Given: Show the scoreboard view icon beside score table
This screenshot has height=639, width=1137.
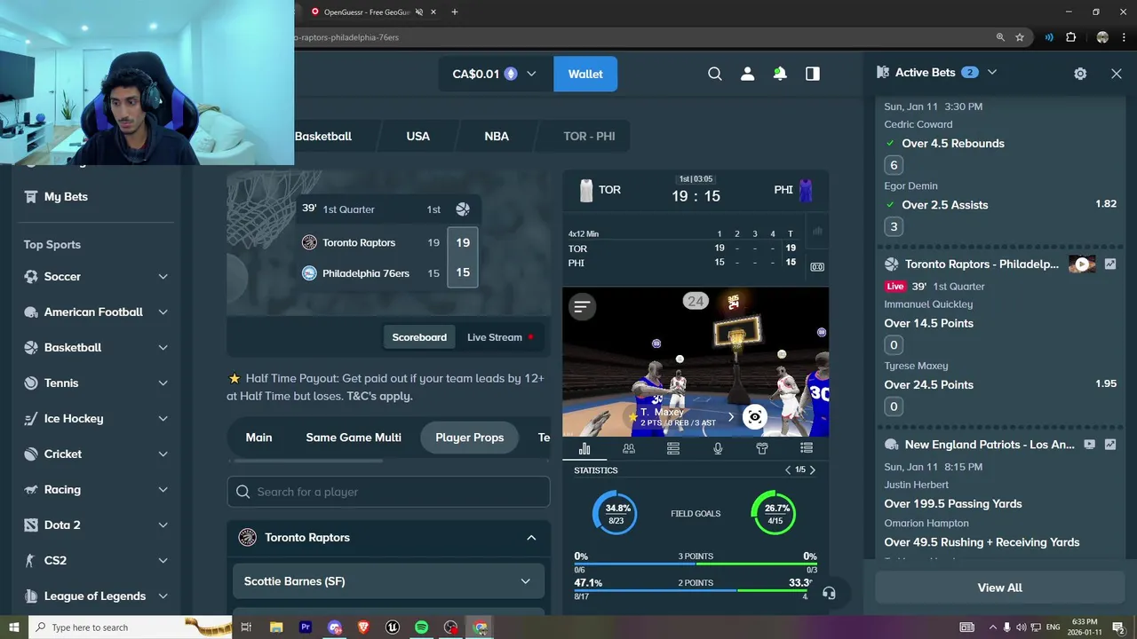Looking at the screenshot, I should pyautogui.click(x=817, y=266).
